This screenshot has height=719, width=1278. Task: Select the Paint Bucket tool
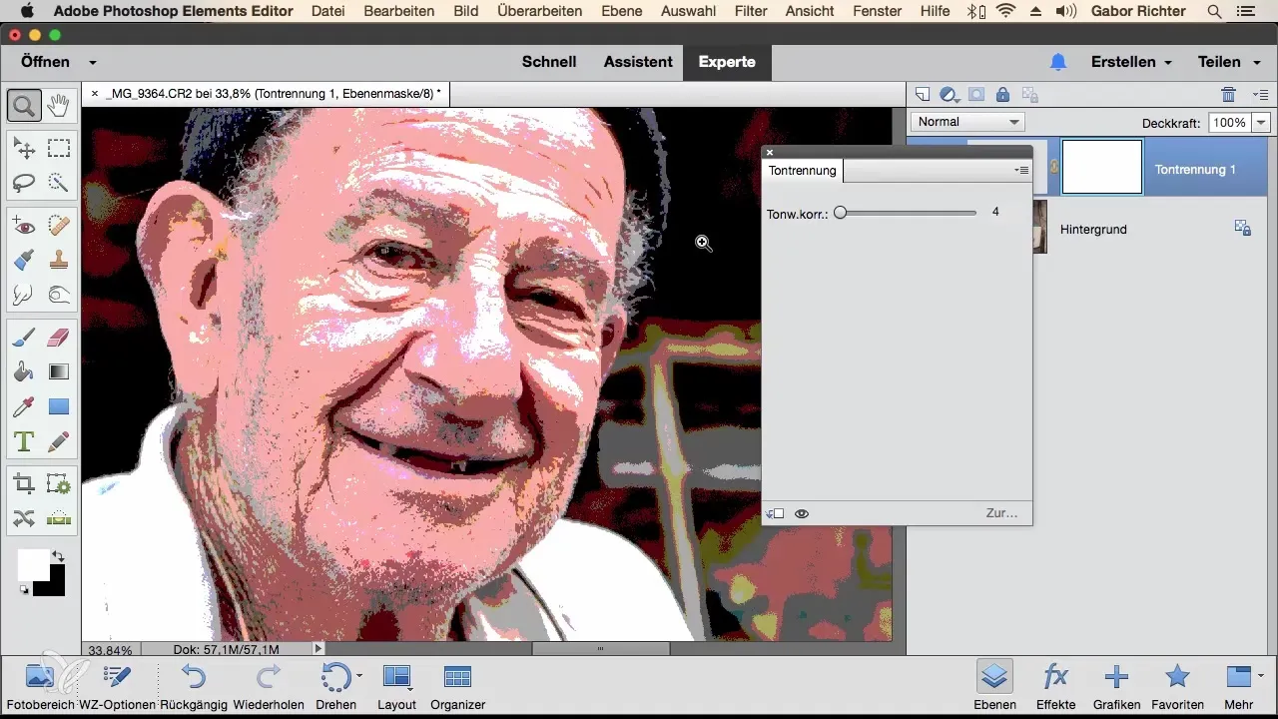click(x=24, y=372)
